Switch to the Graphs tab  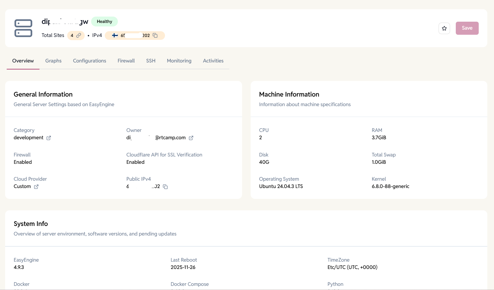[x=53, y=61]
